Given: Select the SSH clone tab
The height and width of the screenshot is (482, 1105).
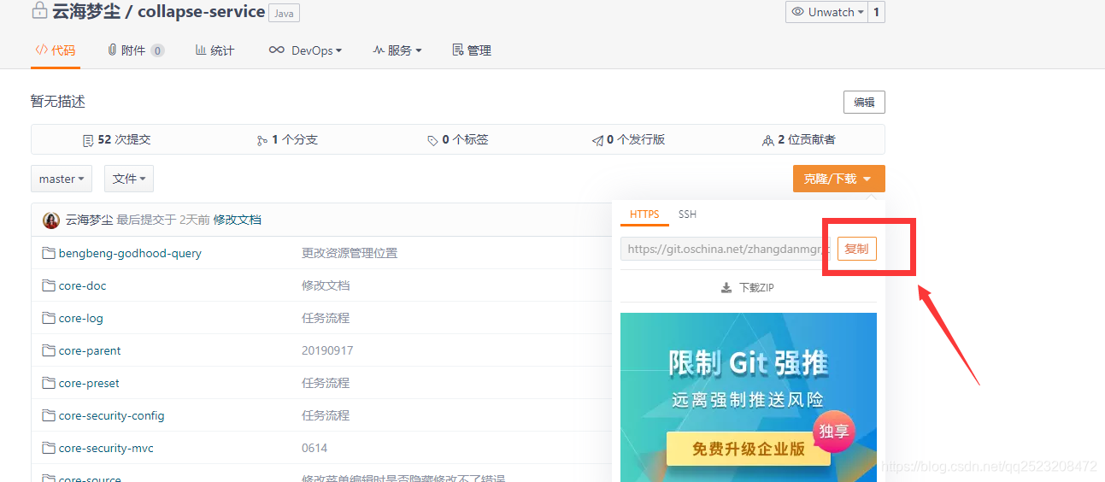Looking at the screenshot, I should click(687, 215).
